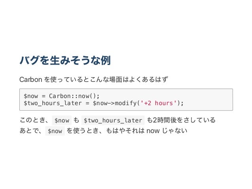The width and height of the screenshot is (252, 189).
Task: Select the sentence starting with Carbon を使っている
Action: (x=94, y=80)
